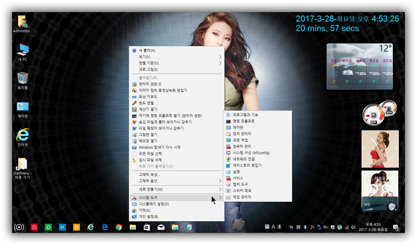The height and width of the screenshot is (245, 417).
Task: Click 메모장 열기 menu entry
Action: (x=177, y=141)
